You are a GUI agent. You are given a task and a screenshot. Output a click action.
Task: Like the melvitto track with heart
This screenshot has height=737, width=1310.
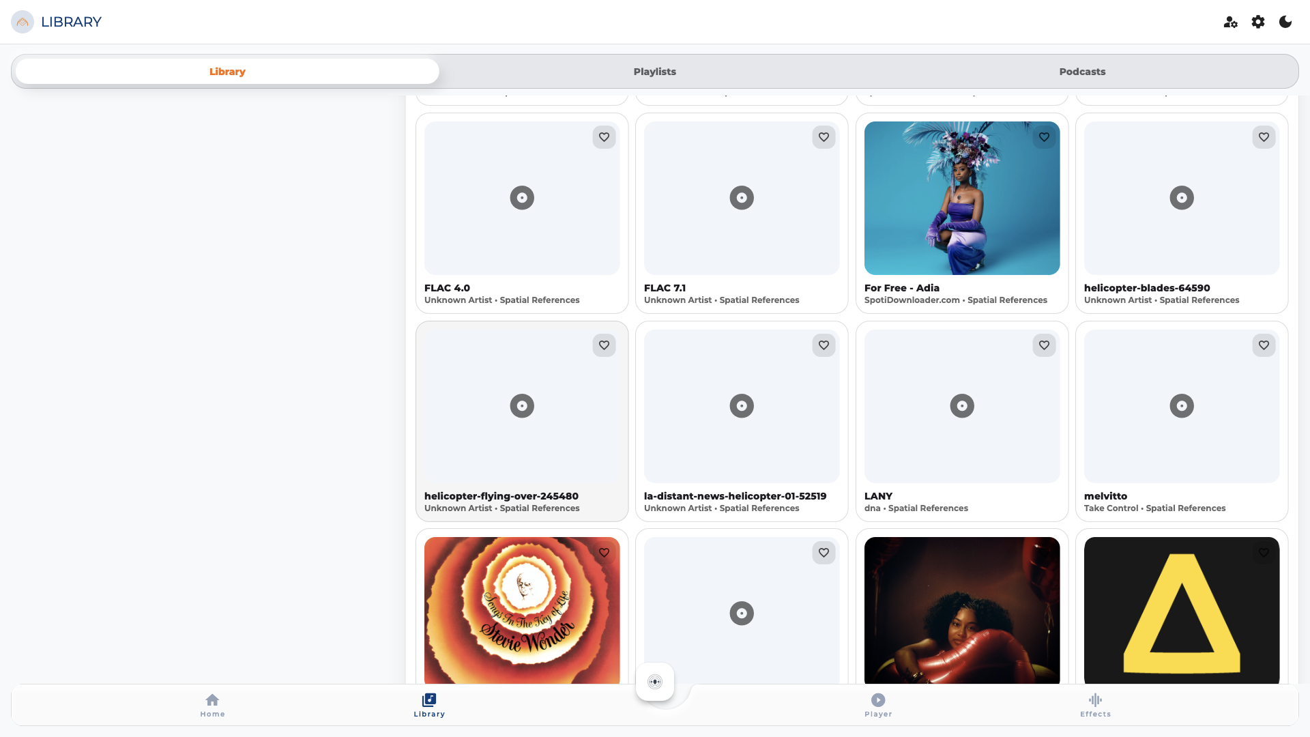point(1264,345)
